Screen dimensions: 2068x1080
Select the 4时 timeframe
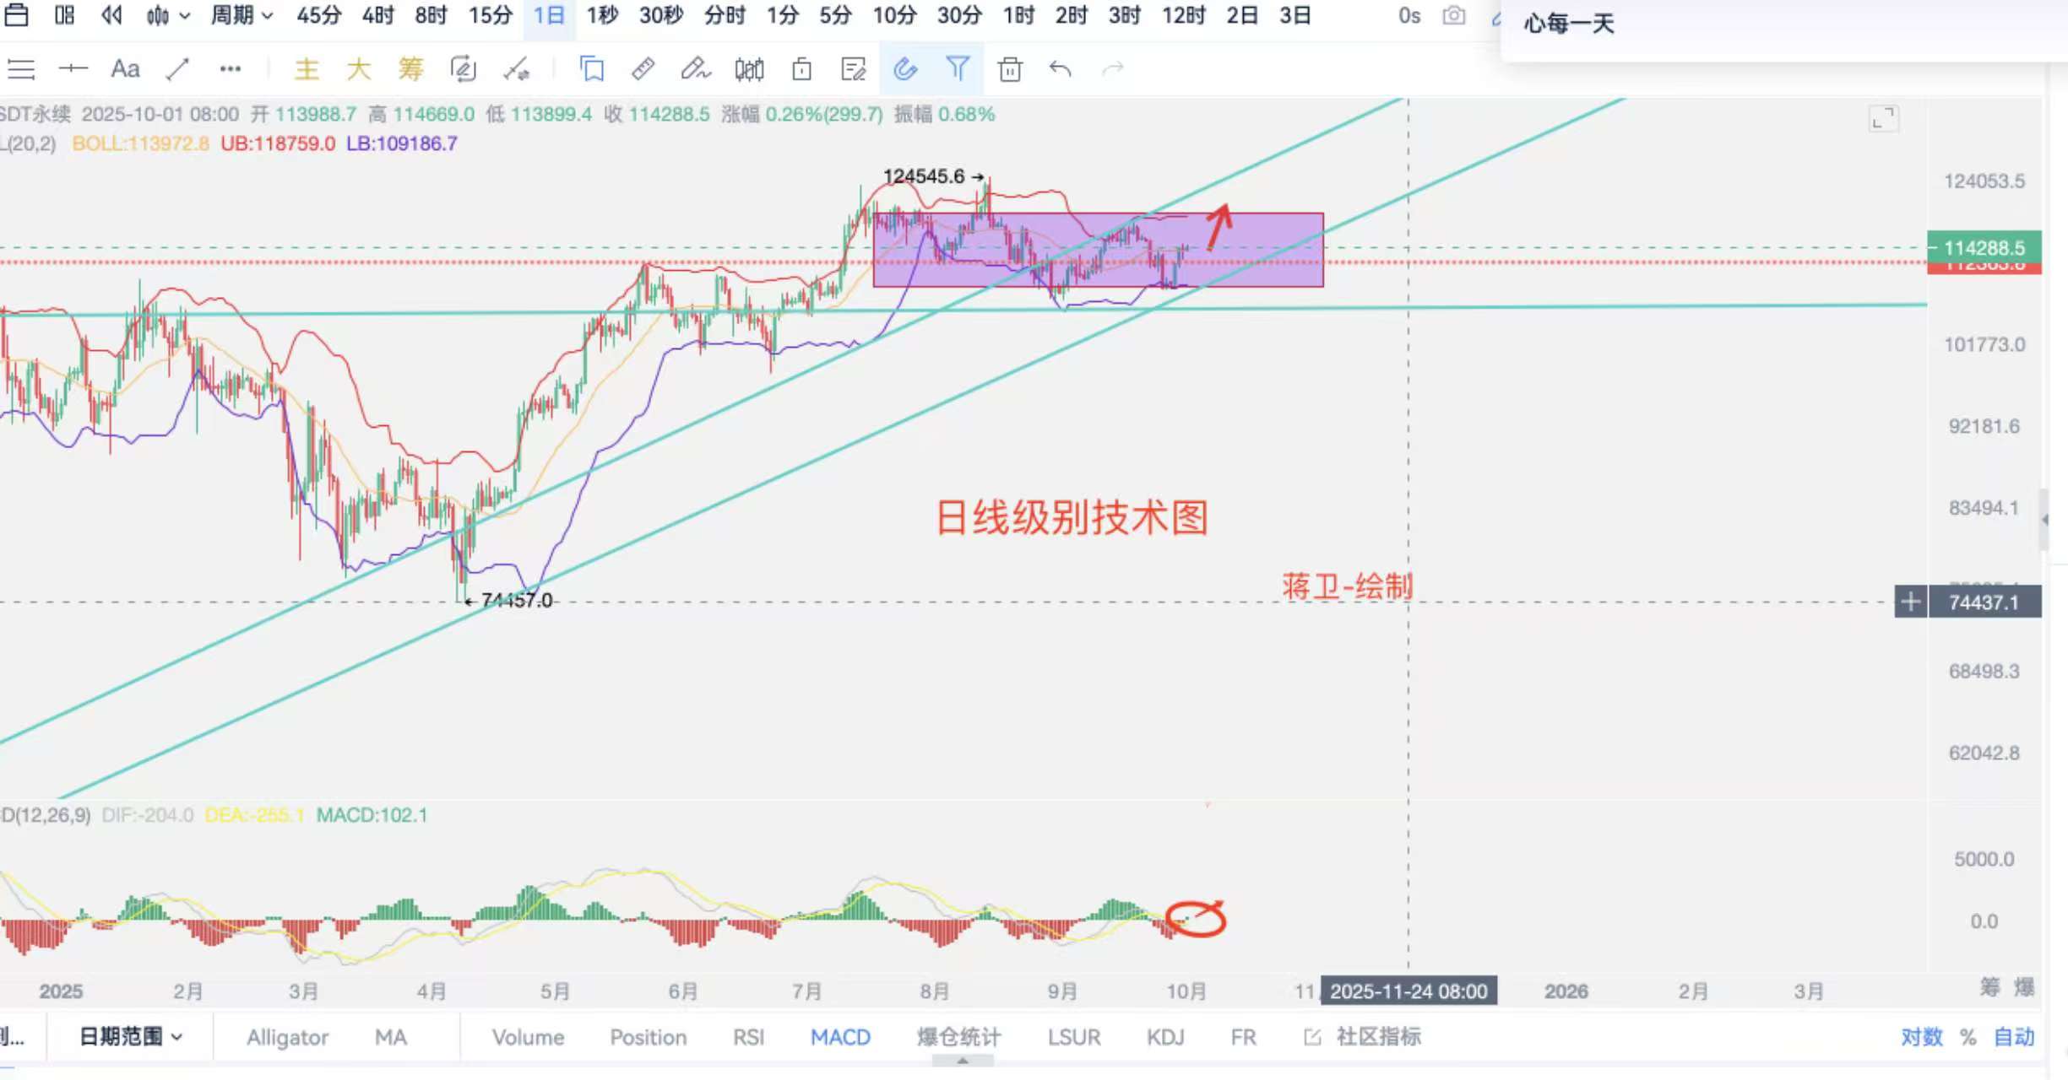(377, 15)
